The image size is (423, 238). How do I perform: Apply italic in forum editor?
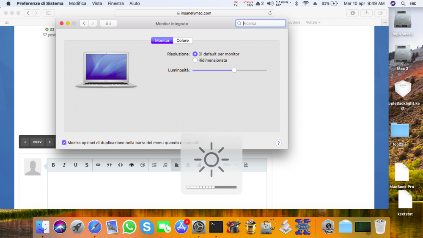(64, 165)
